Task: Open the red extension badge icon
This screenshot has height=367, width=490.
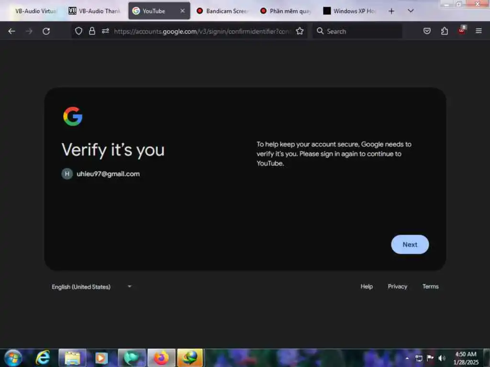Action: [x=462, y=30]
